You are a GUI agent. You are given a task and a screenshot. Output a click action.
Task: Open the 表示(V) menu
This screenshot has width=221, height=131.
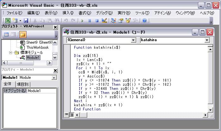[x=51, y=13]
